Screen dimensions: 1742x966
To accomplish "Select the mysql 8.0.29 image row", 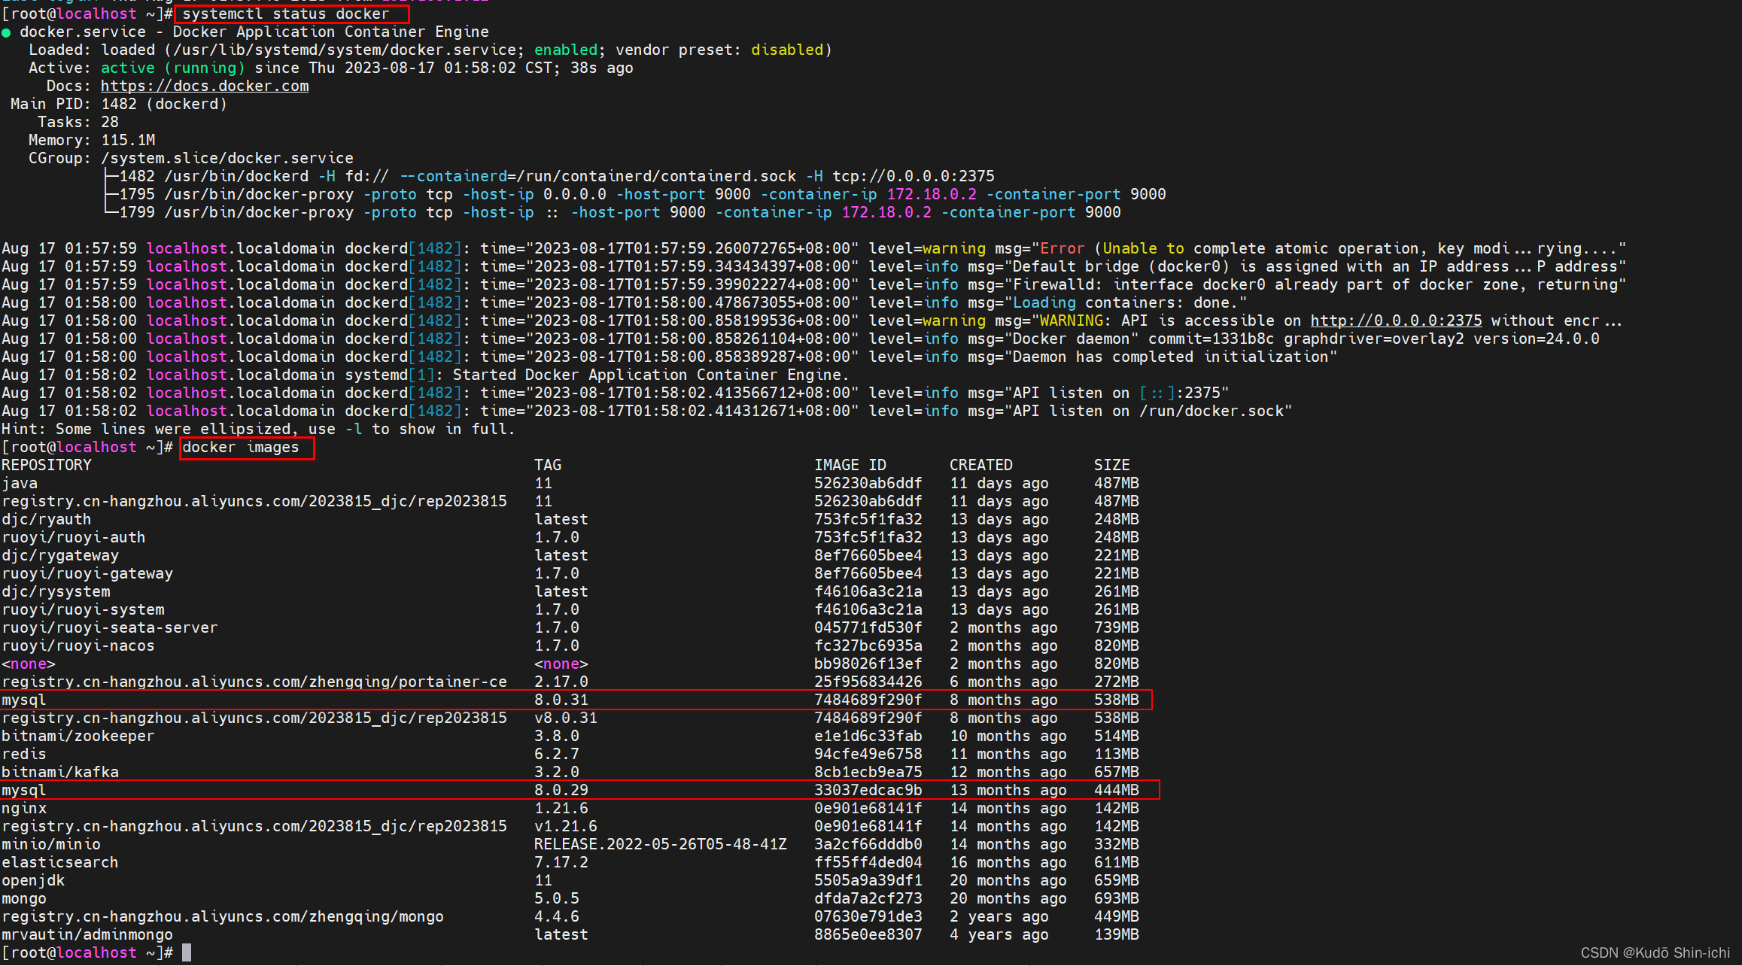I will [x=24, y=790].
